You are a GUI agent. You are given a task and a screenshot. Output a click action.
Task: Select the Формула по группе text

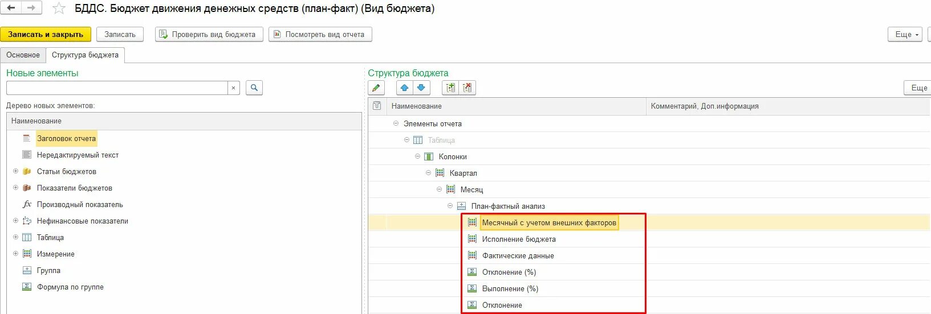click(70, 287)
